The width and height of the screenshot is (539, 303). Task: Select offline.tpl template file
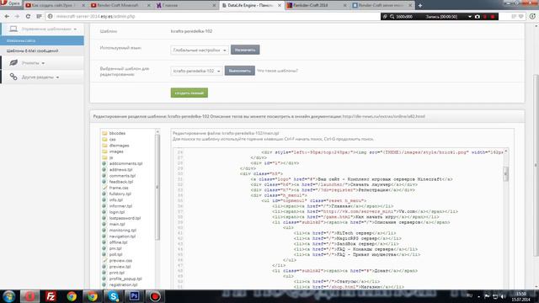(x=115, y=242)
